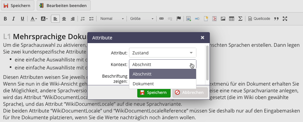The image size is (303, 122).
Task: Maximize the editor with the fullscreen icon
Action: click(285, 19)
